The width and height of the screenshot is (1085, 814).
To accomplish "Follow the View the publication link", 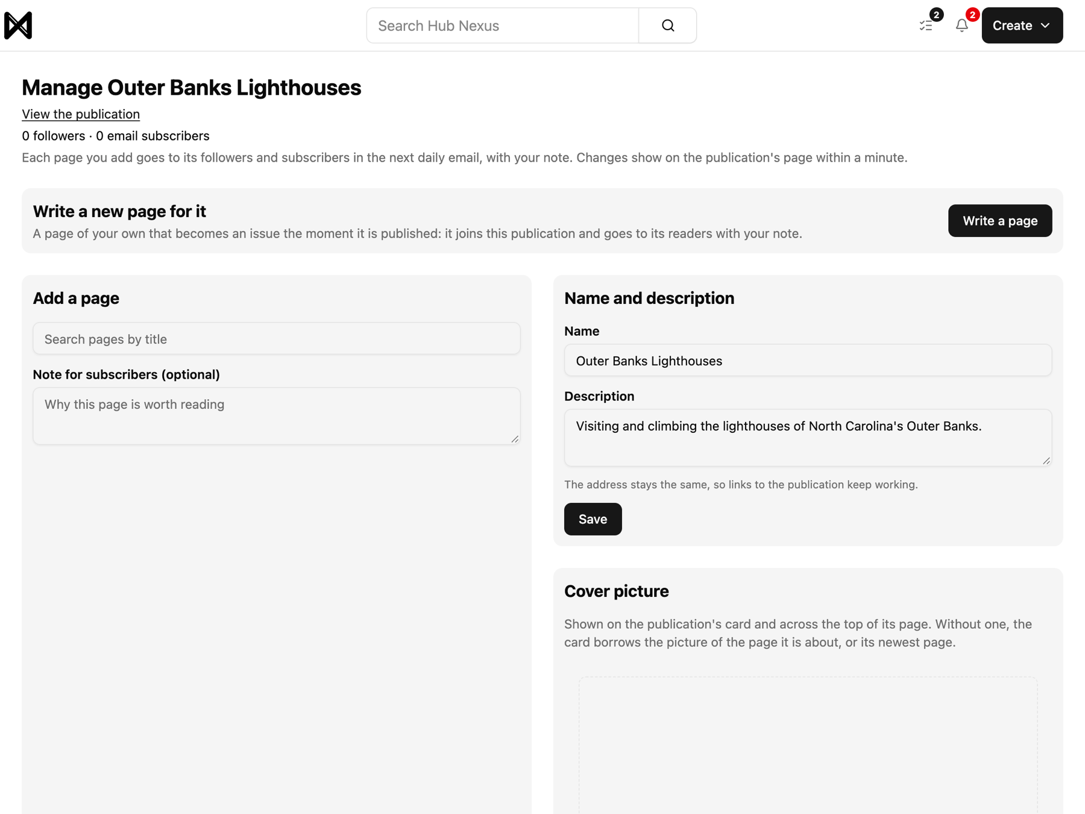I will [81, 114].
